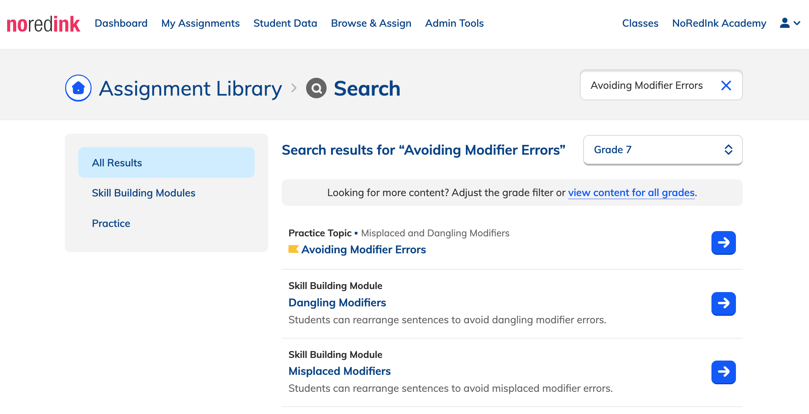Screen dimensions: 809x414
Task: Click the view content for all grades link
Action: point(631,193)
